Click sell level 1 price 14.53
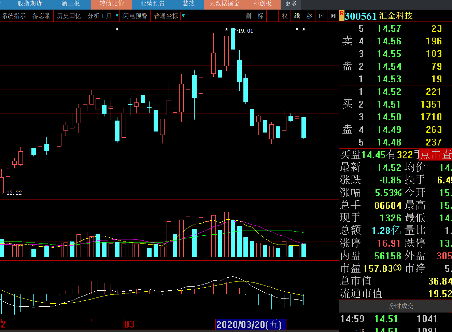Viewport: 452px width, 332px height. pyautogui.click(x=389, y=79)
